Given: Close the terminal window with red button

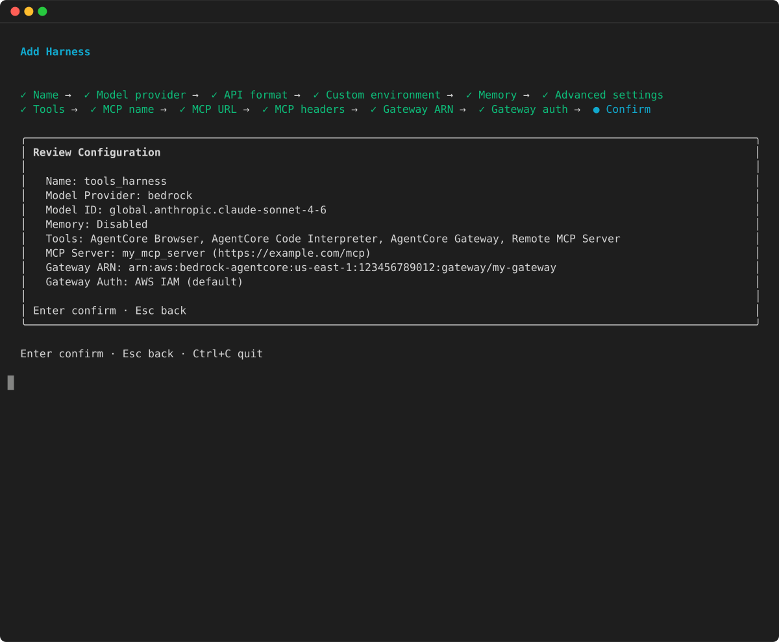Looking at the screenshot, I should pyautogui.click(x=15, y=12).
